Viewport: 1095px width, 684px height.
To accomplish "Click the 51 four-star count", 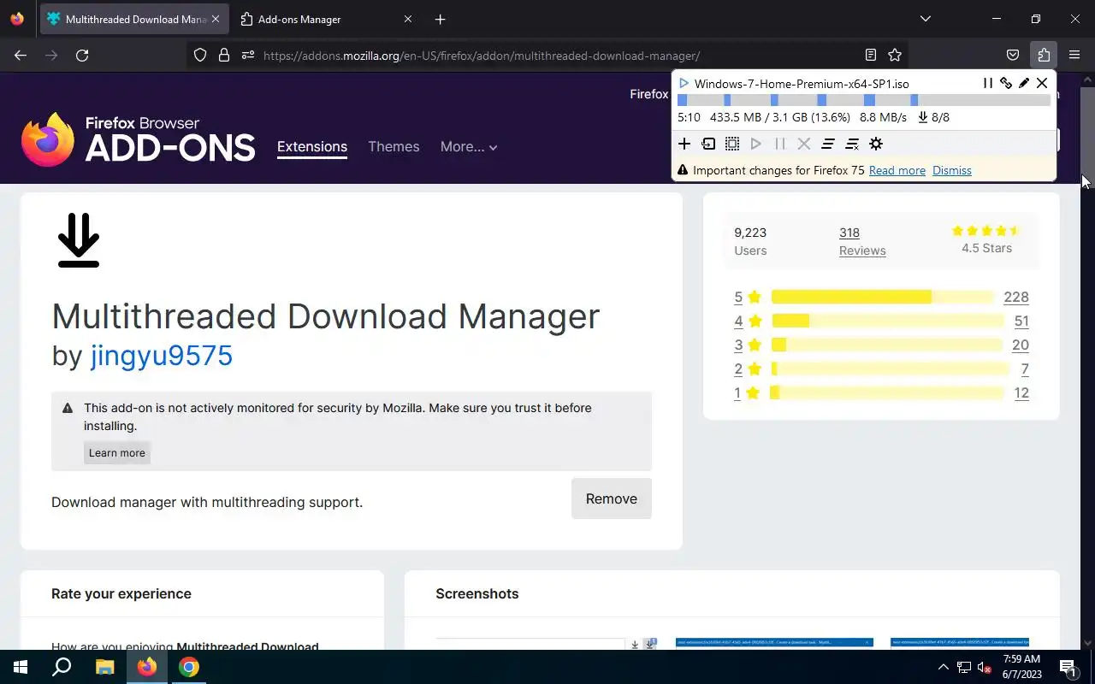I will tap(1021, 321).
